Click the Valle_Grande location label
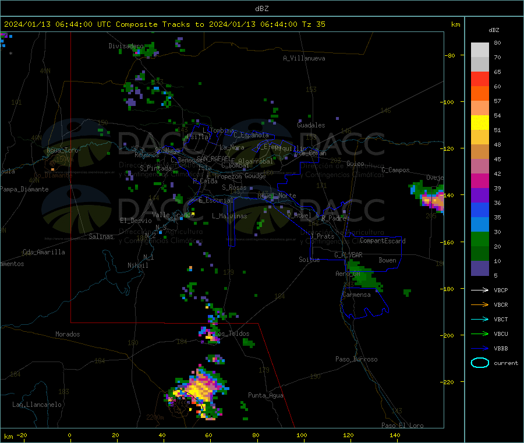The height and width of the screenshot is (443, 524). (173, 215)
